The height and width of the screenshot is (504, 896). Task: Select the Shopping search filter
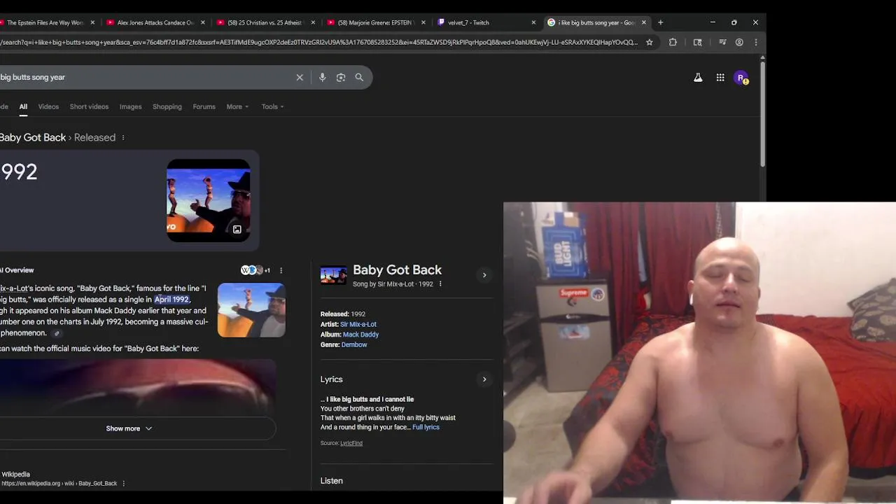167,106
